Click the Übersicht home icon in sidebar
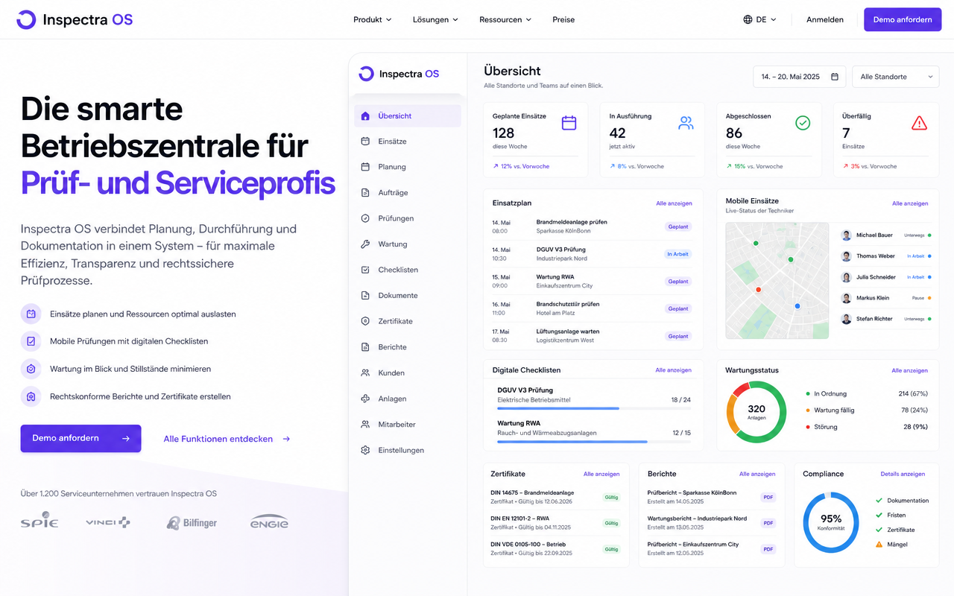Image resolution: width=954 pixels, height=596 pixels. click(x=365, y=115)
